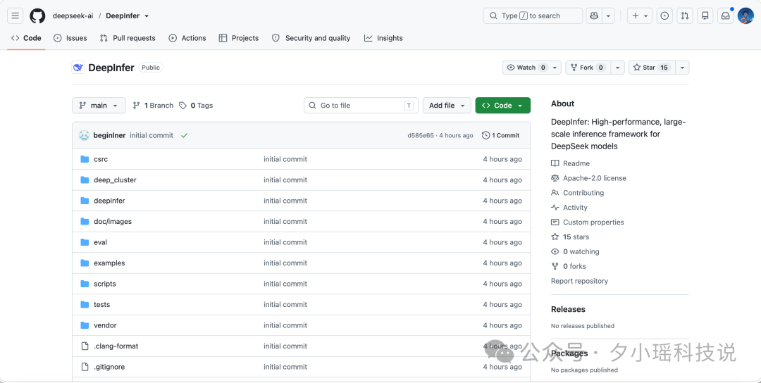
Task: View the 1 Commit history link
Action: [501, 136]
